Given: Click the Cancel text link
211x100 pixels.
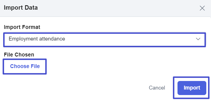Looking at the screenshot, I should (x=157, y=88).
